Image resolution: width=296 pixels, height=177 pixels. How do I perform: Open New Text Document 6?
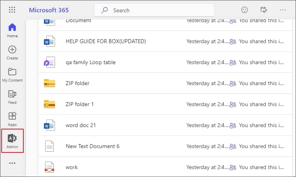click(93, 146)
